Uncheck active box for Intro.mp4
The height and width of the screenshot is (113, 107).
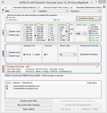pyautogui.click(x=7, y=86)
